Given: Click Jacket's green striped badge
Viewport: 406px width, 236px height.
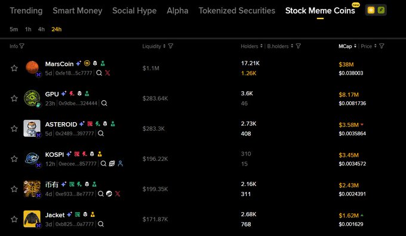Looking at the screenshot, I should [x=78, y=215].
